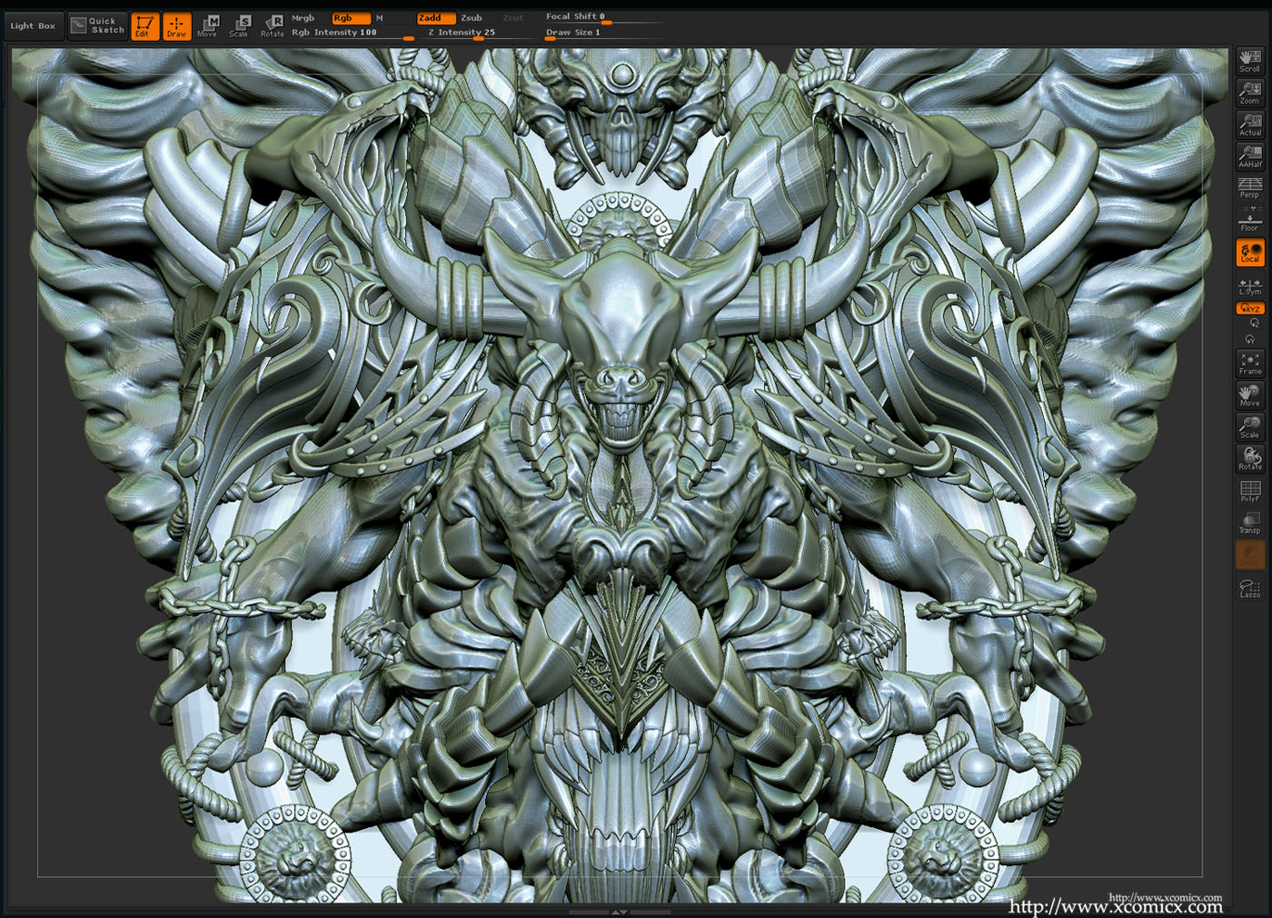Toggle Edit mode button
This screenshot has width=1272, height=918.
point(144,26)
